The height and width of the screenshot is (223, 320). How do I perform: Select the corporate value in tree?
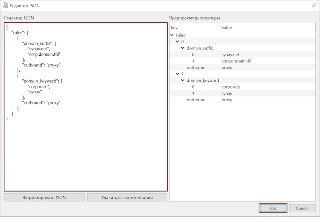230,87
